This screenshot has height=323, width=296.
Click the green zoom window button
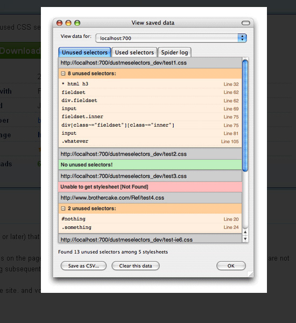coord(77,23)
